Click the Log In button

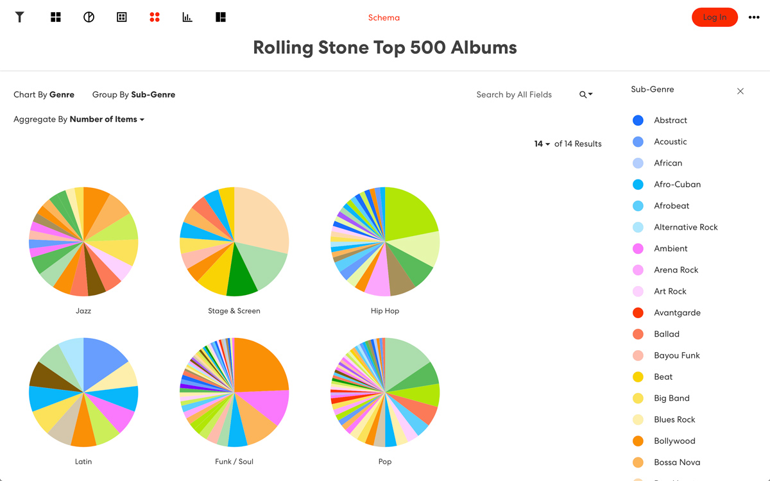(x=715, y=17)
